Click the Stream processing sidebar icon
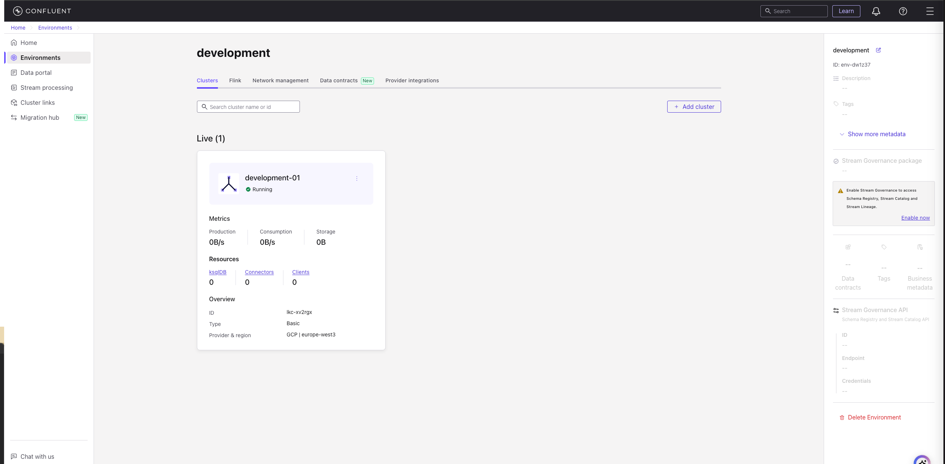 click(14, 88)
